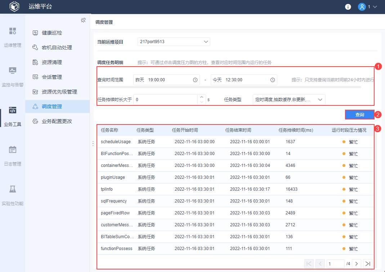Select 健康巡检 menu item
This screenshot has height=272, width=385.
point(52,33)
